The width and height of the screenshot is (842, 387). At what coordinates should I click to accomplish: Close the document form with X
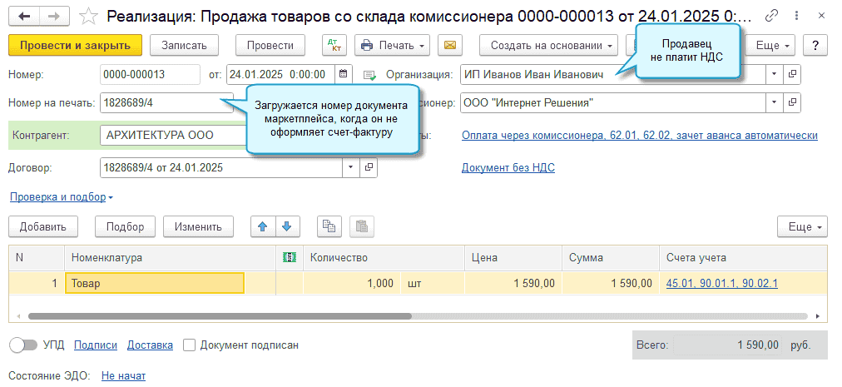[x=821, y=16]
